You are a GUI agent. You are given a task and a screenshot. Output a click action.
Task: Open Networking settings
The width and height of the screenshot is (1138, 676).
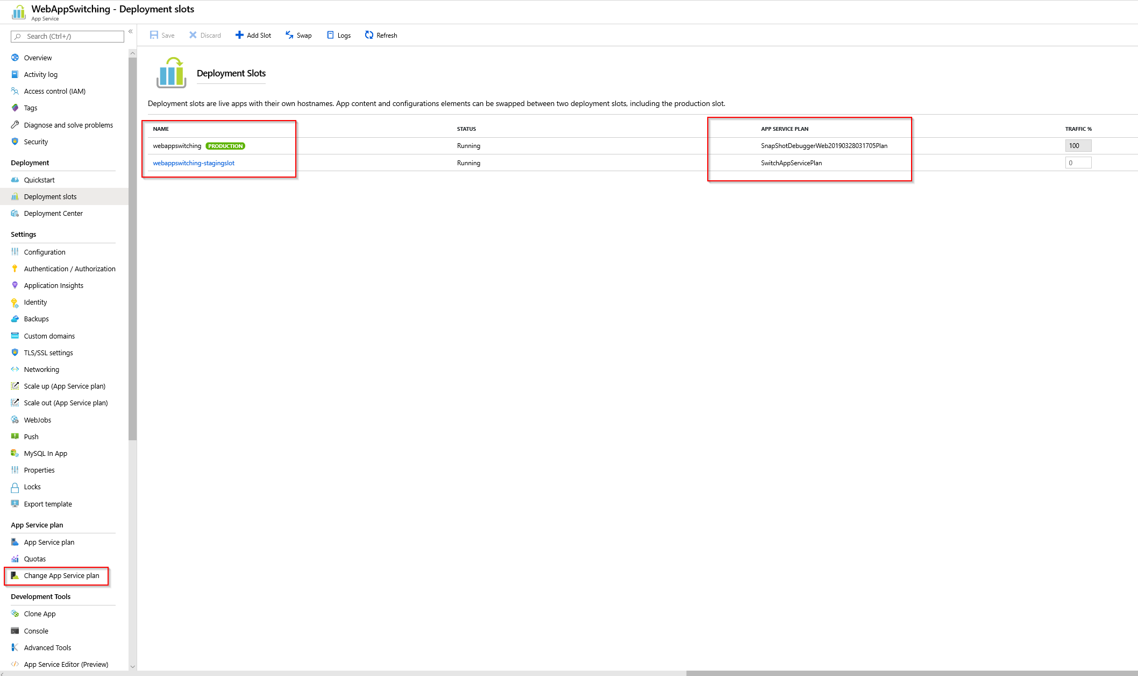41,369
